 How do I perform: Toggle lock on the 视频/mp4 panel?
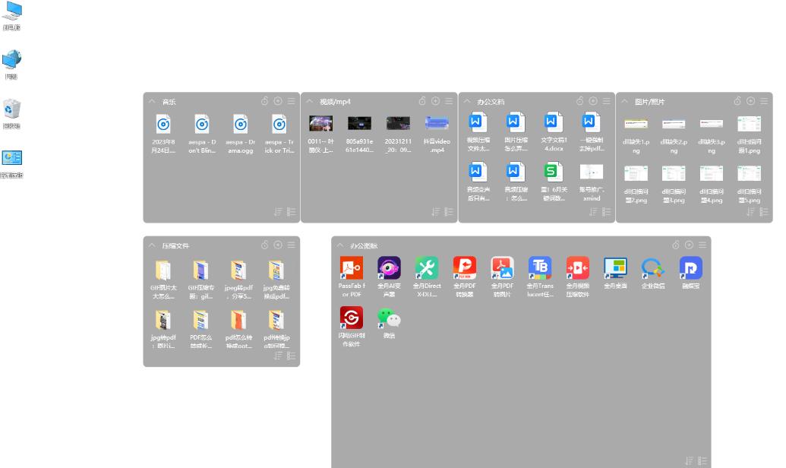click(422, 101)
